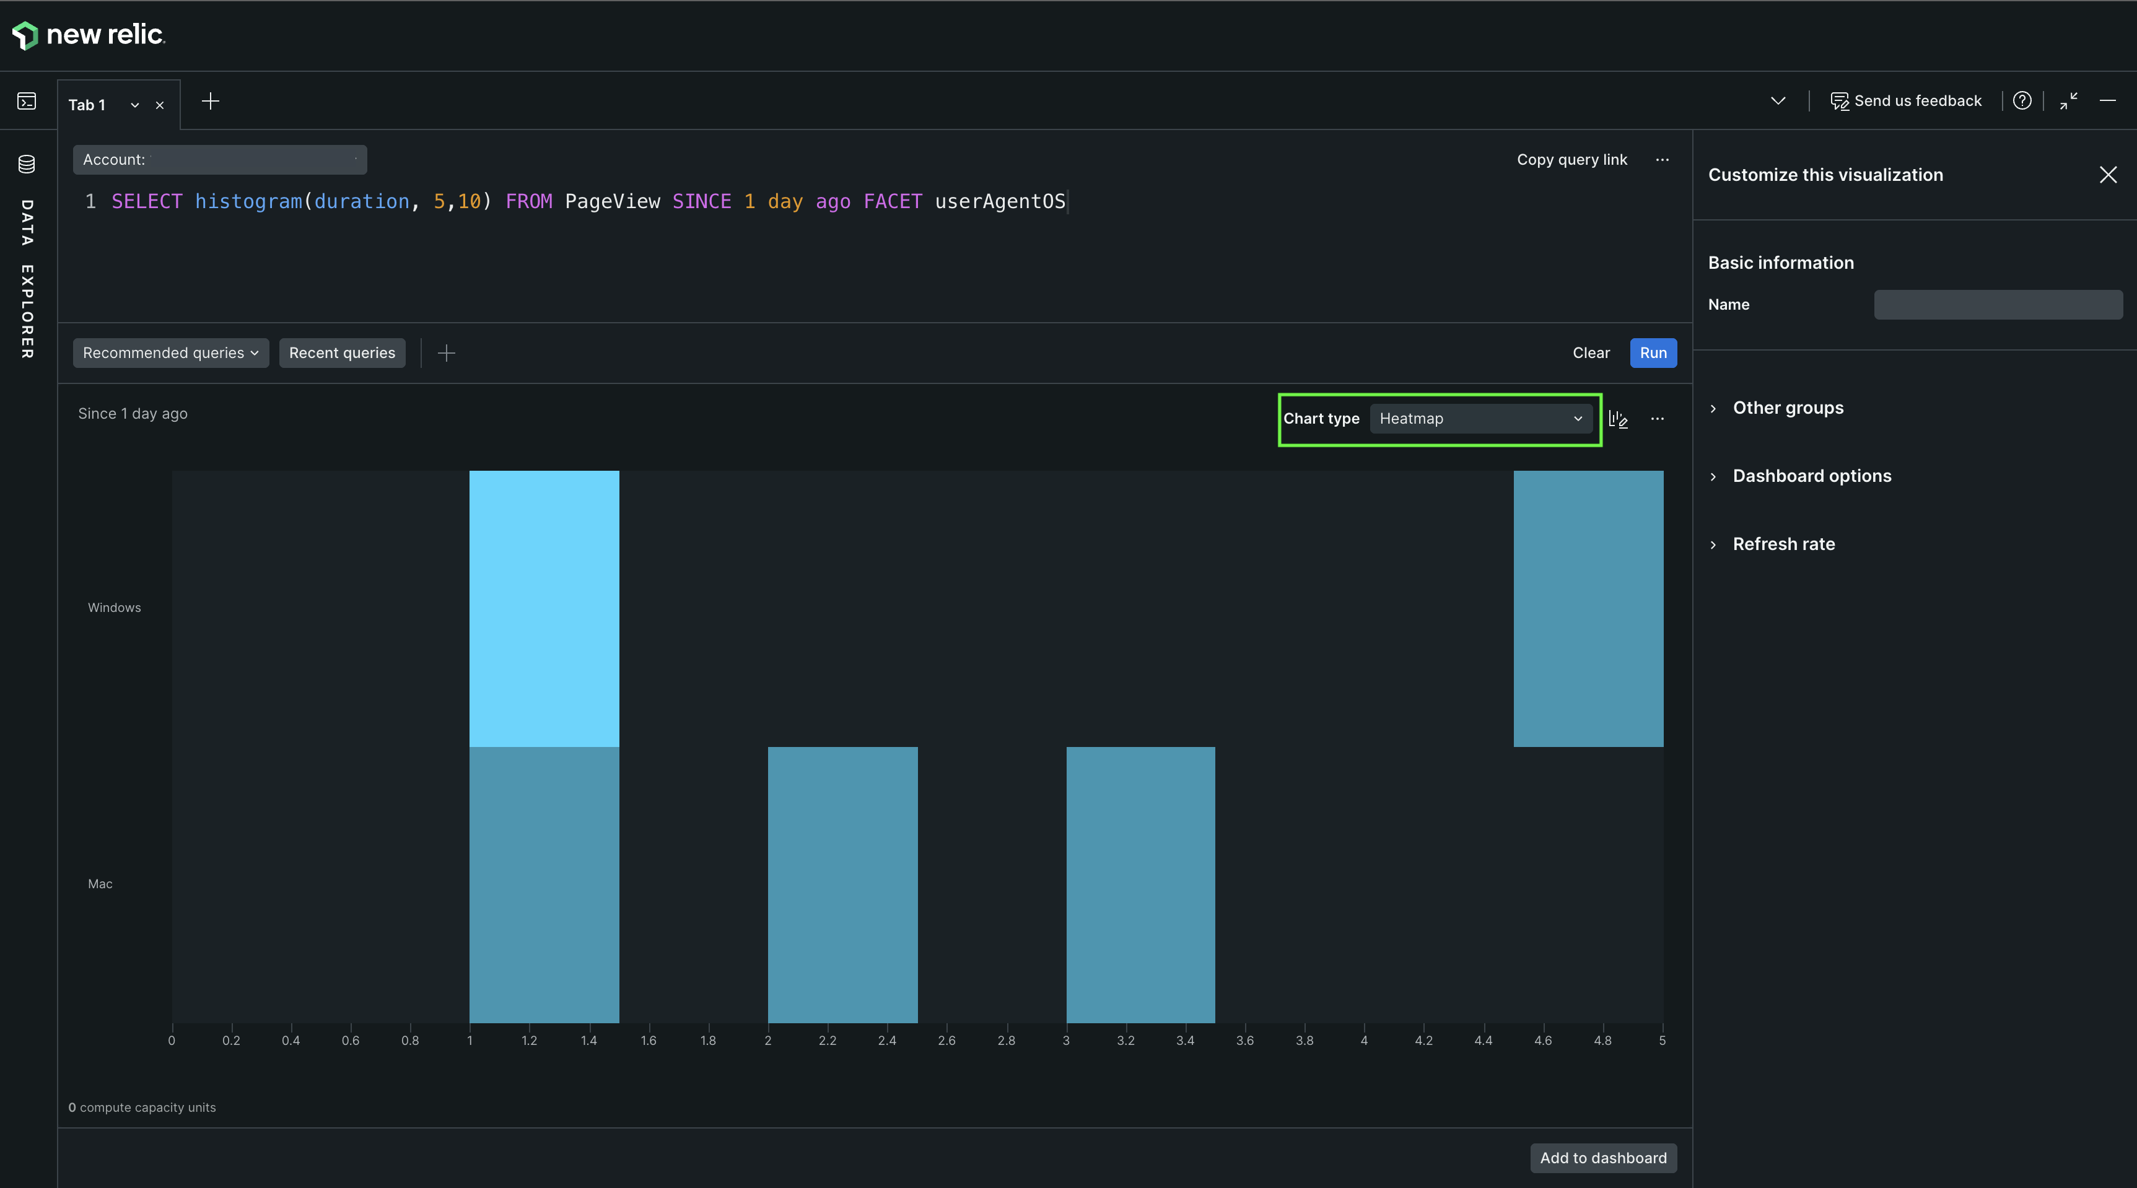Image resolution: width=2137 pixels, height=1188 pixels.
Task: Add a new query tab
Action: click(211, 101)
